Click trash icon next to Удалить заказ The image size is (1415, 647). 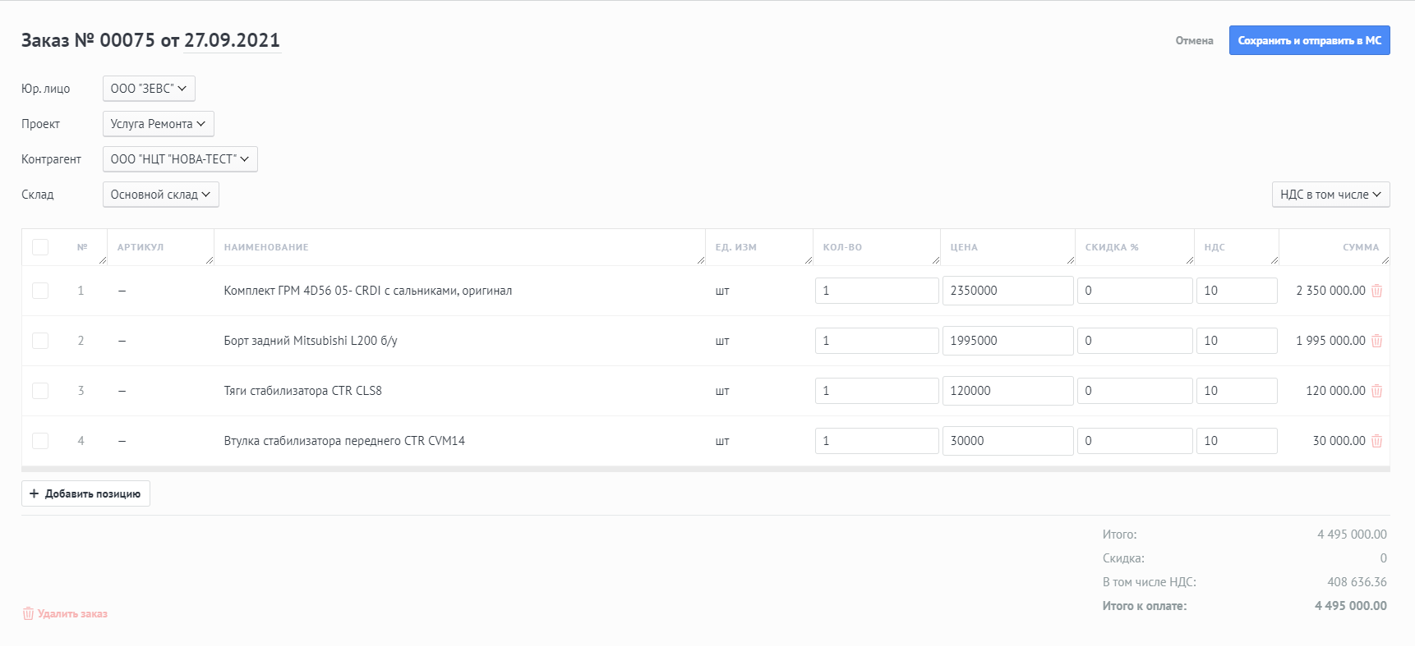[28, 613]
